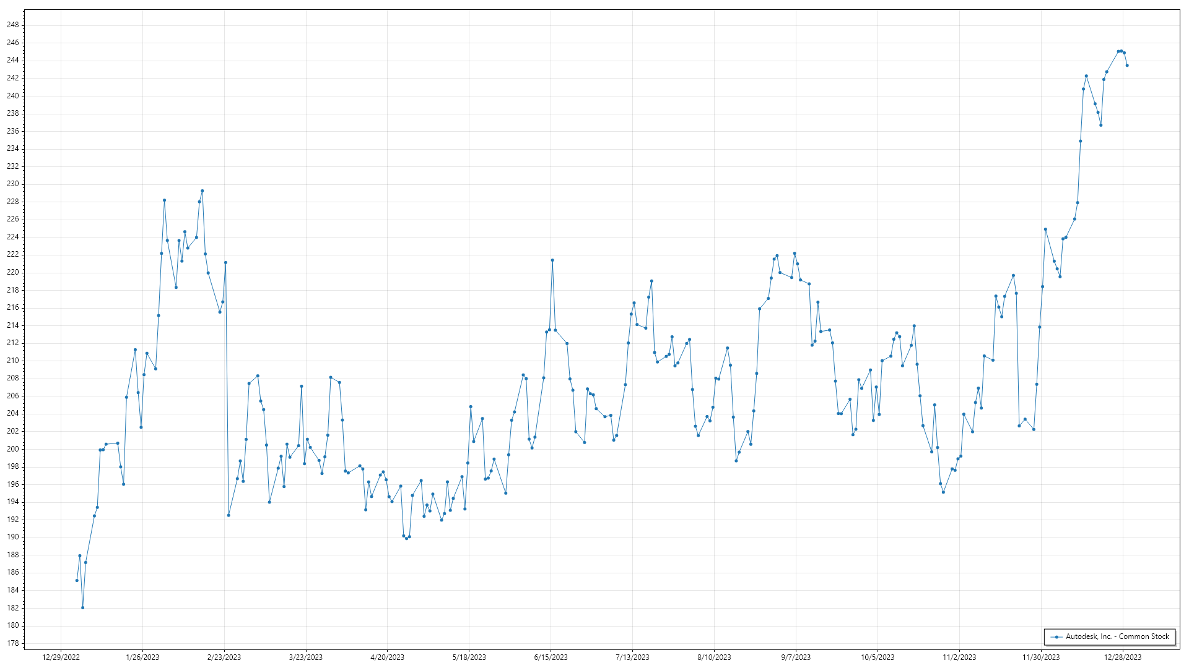Select the April low data point just below 190

406,538
